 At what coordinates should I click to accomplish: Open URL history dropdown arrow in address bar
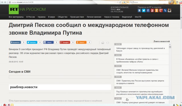point(118,2)
